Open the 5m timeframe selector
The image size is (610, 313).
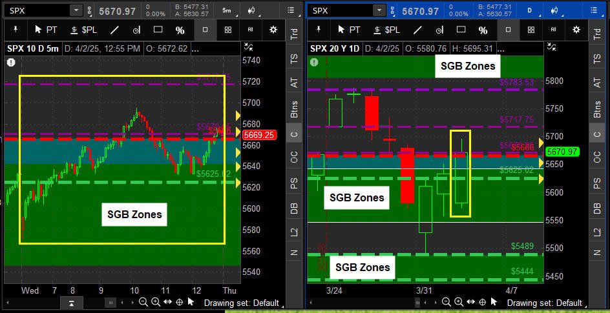(x=228, y=10)
